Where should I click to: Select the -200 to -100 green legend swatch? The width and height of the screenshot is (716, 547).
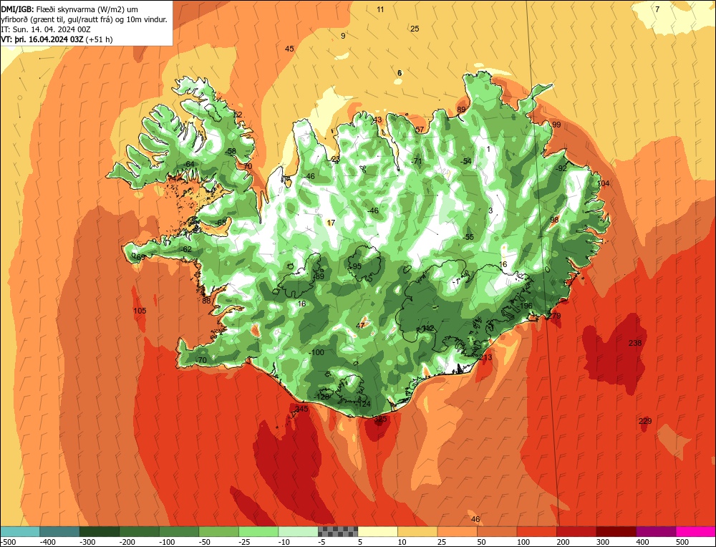click(x=140, y=531)
